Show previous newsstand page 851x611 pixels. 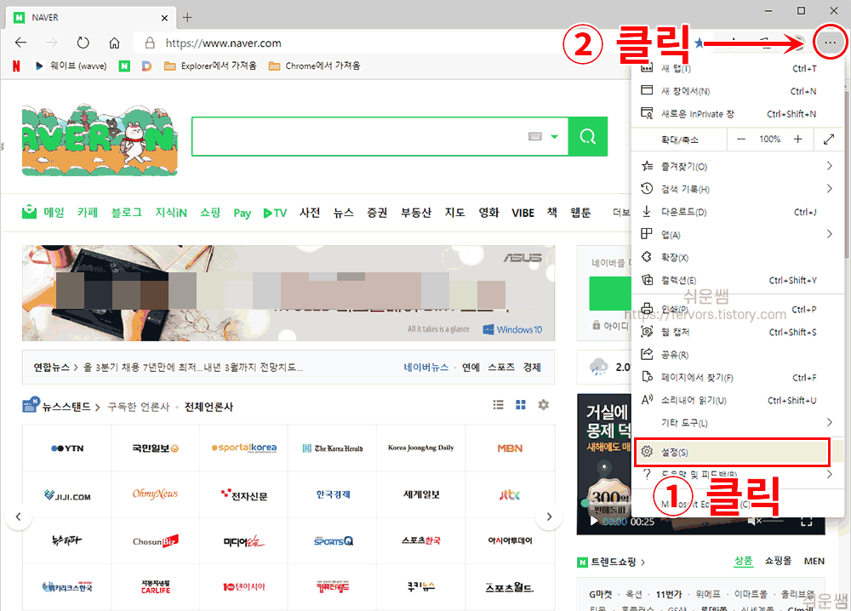(x=18, y=517)
